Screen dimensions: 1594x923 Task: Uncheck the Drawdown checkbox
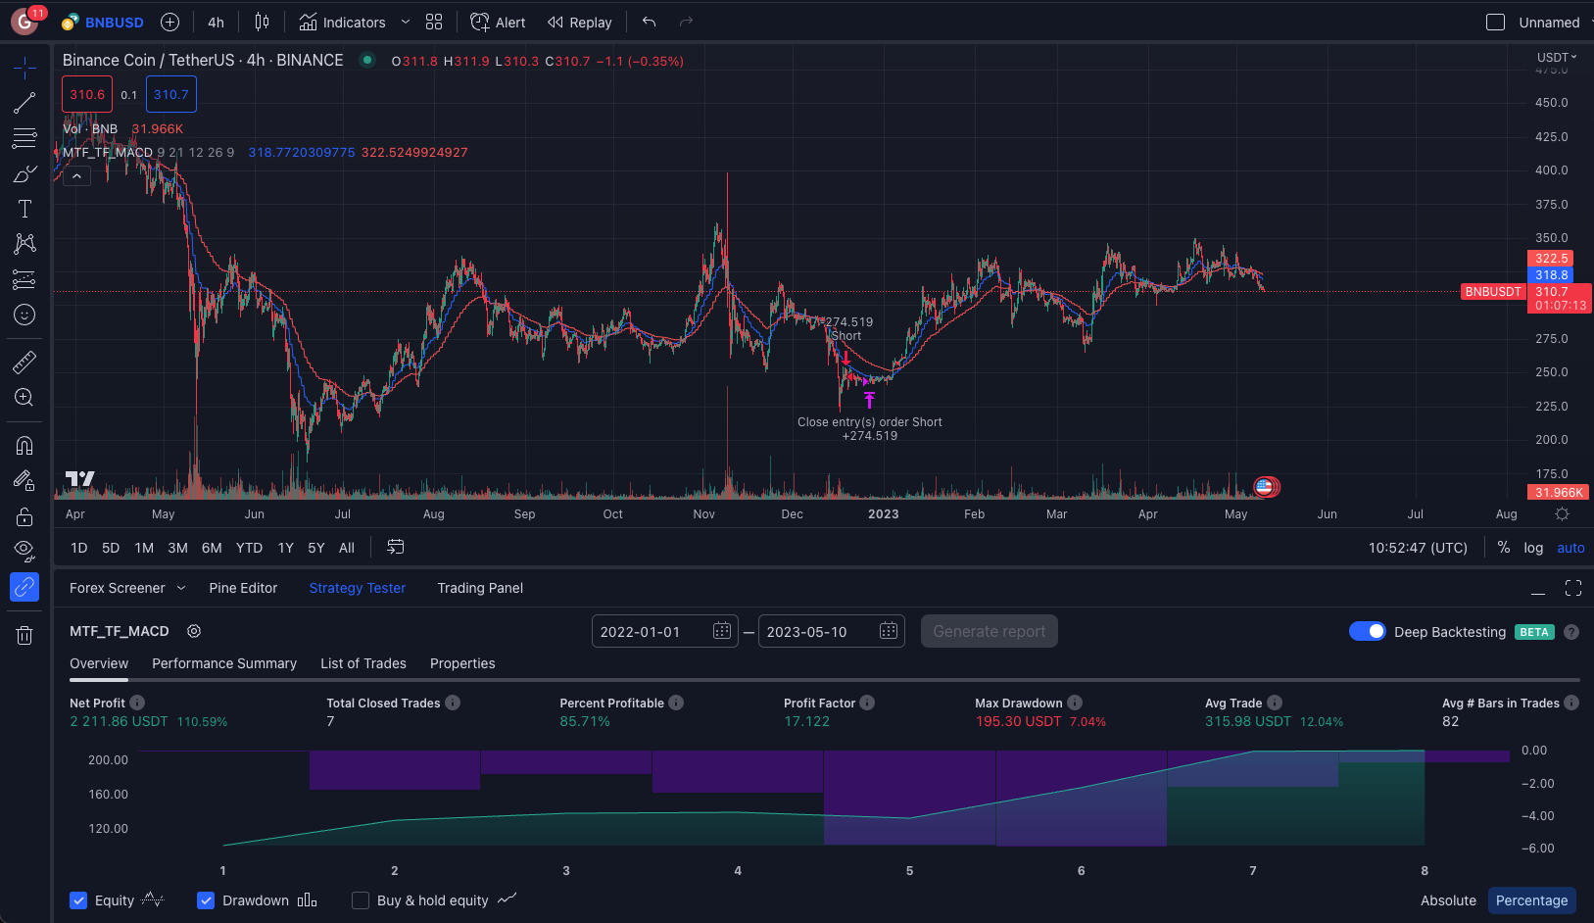206,900
